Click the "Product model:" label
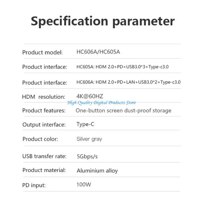The image size is (203, 203). coord(42,53)
